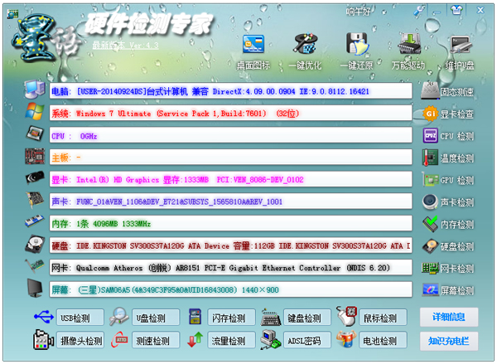Run the 固态测速 SSD speed test

pyautogui.click(x=447, y=91)
